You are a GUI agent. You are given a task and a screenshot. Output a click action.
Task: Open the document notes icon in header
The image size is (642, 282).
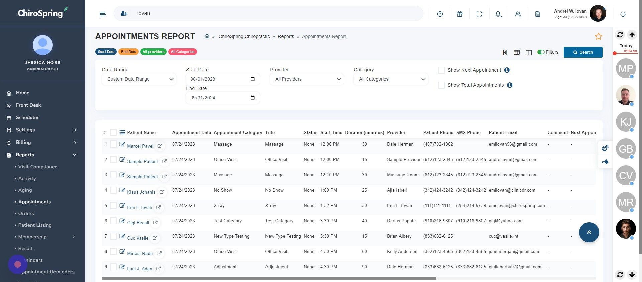click(x=538, y=14)
